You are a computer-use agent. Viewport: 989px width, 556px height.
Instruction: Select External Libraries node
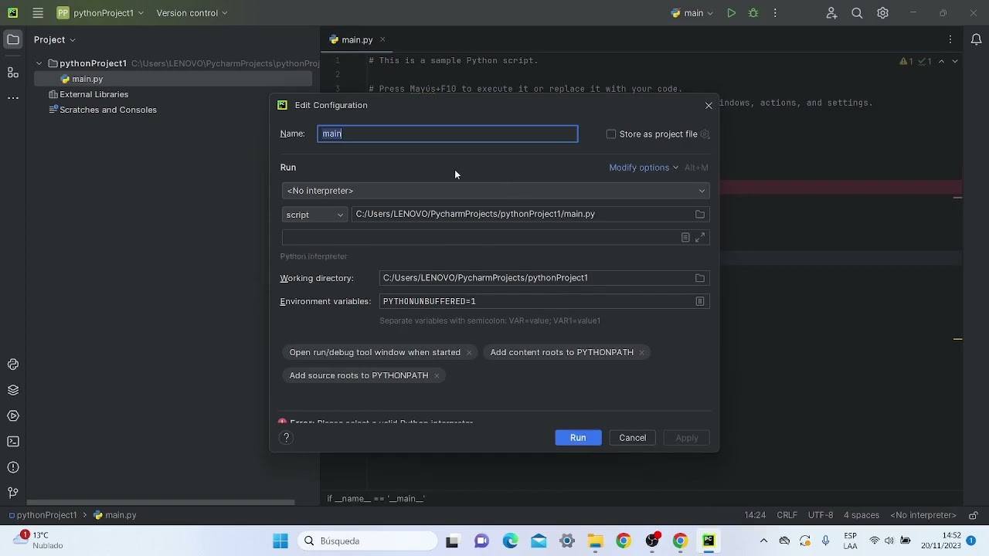[x=93, y=94]
